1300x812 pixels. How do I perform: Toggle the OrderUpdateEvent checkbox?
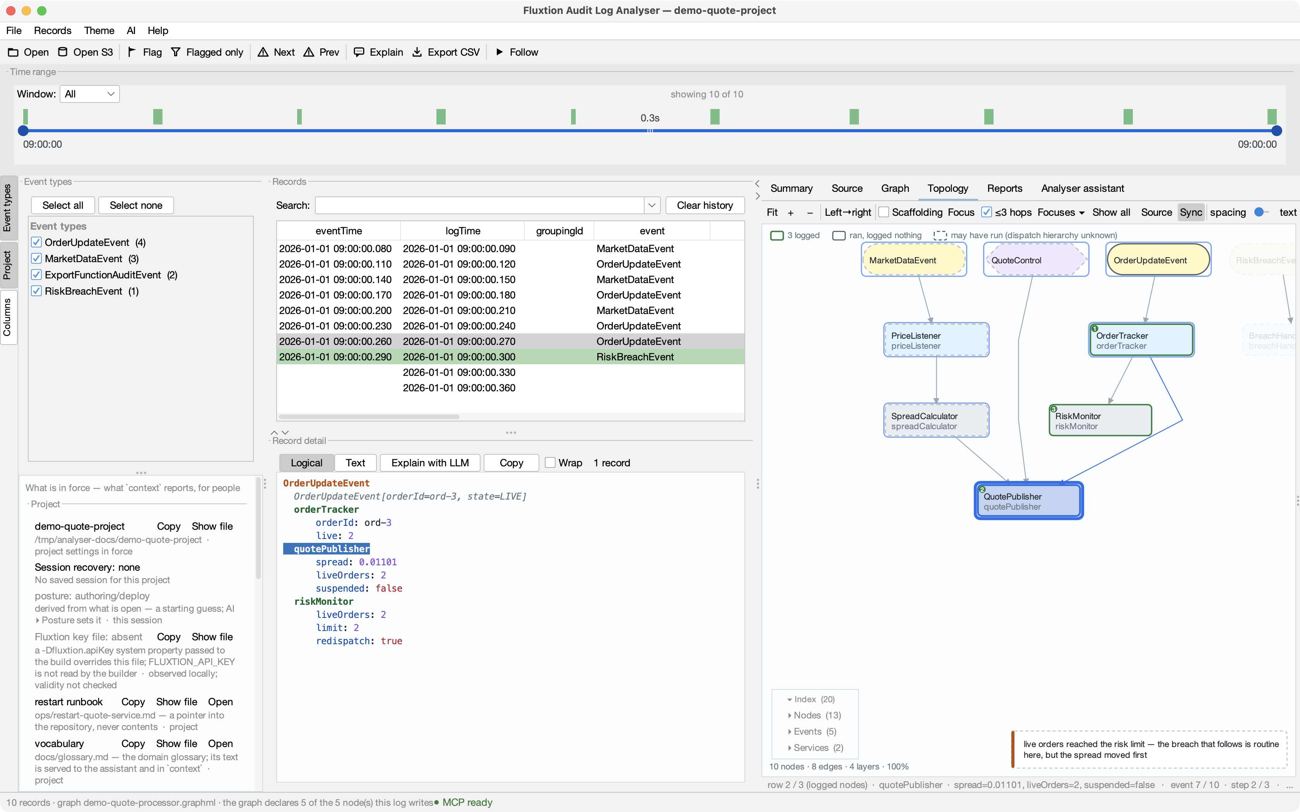pyautogui.click(x=36, y=242)
